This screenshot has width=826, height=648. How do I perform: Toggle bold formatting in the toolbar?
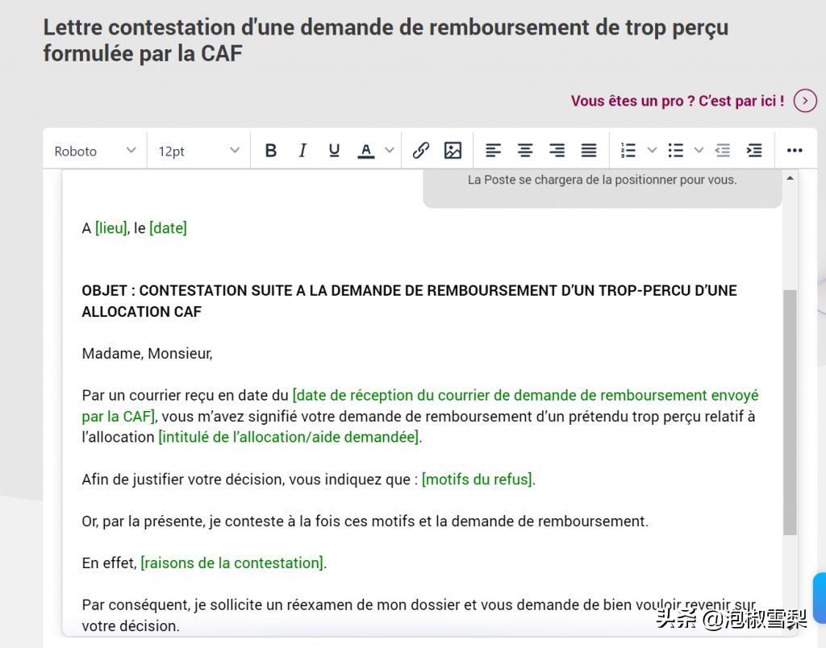click(x=271, y=151)
